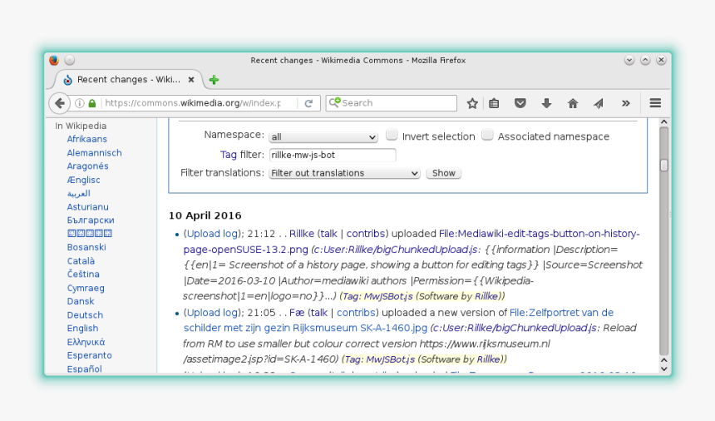Screen dimensions: 715x421
Task: Open Fæ's talk page link
Action: click(x=319, y=313)
